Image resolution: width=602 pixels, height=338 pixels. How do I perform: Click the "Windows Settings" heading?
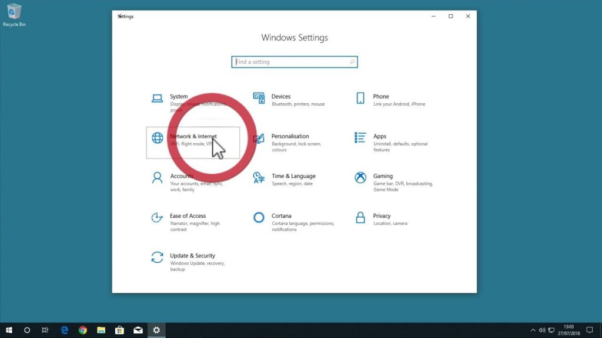pos(295,38)
